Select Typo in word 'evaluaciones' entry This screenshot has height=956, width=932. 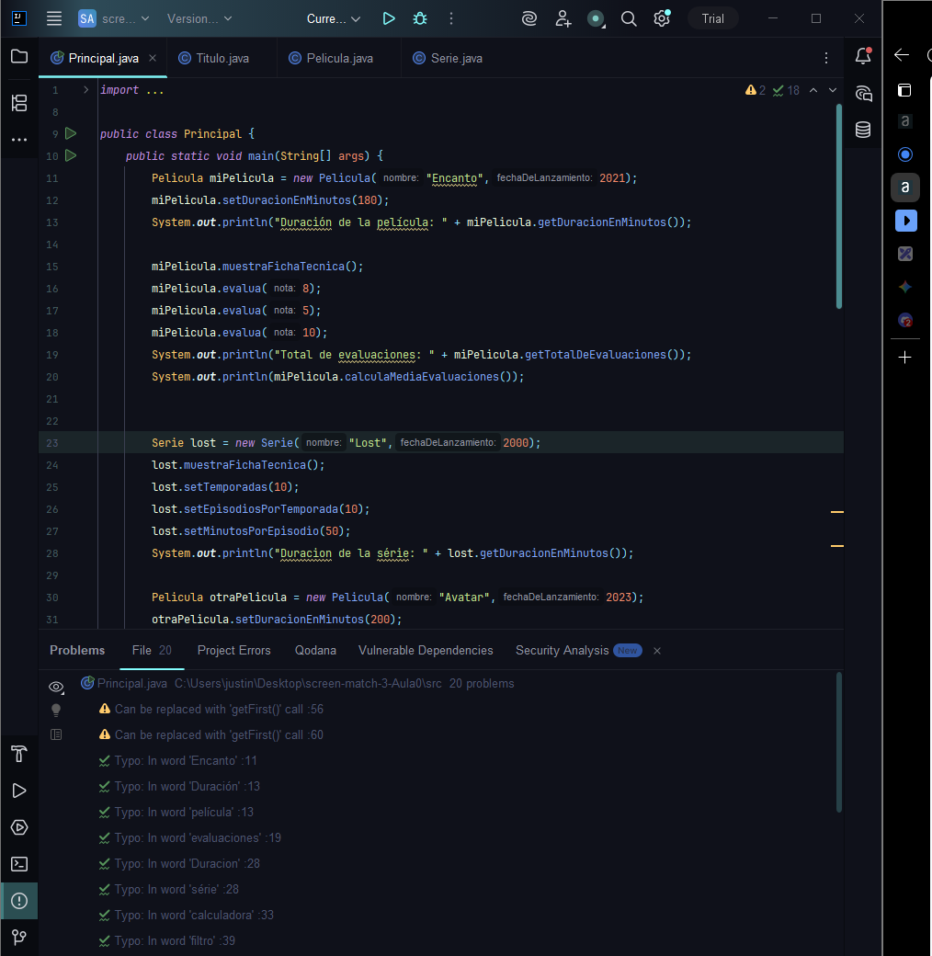coord(190,837)
